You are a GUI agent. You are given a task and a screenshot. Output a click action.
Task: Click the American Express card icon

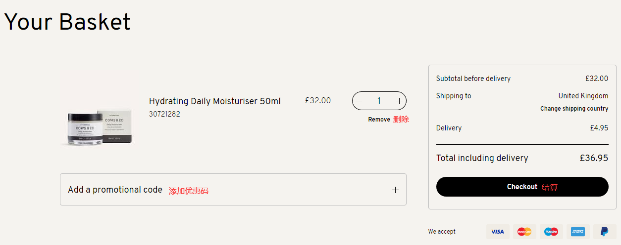[x=578, y=232]
